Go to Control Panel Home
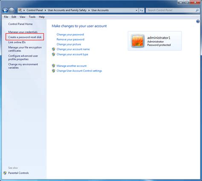The width and height of the screenshot is (202, 181). click(20, 24)
